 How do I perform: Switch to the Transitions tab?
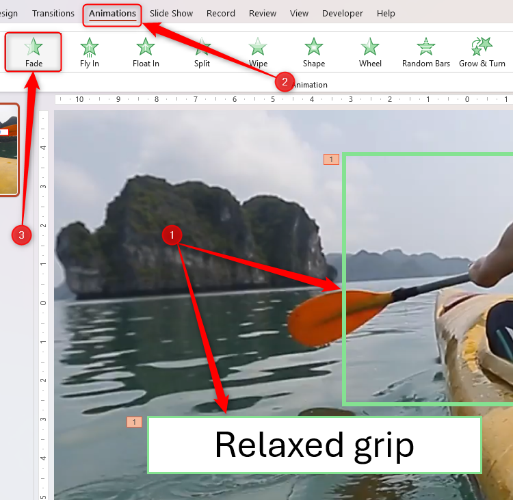coord(53,14)
